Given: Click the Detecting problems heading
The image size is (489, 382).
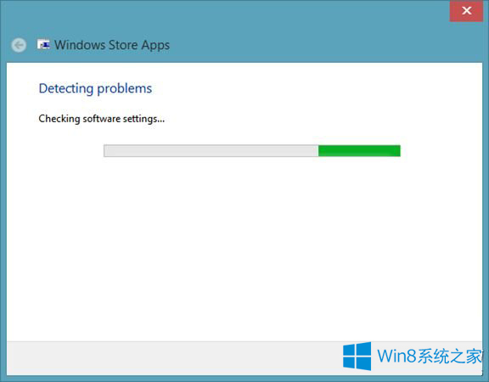Looking at the screenshot, I should [x=95, y=88].
